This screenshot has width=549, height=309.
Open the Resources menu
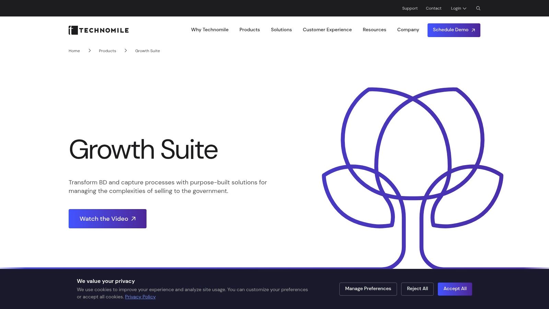pyautogui.click(x=374, y=30)
